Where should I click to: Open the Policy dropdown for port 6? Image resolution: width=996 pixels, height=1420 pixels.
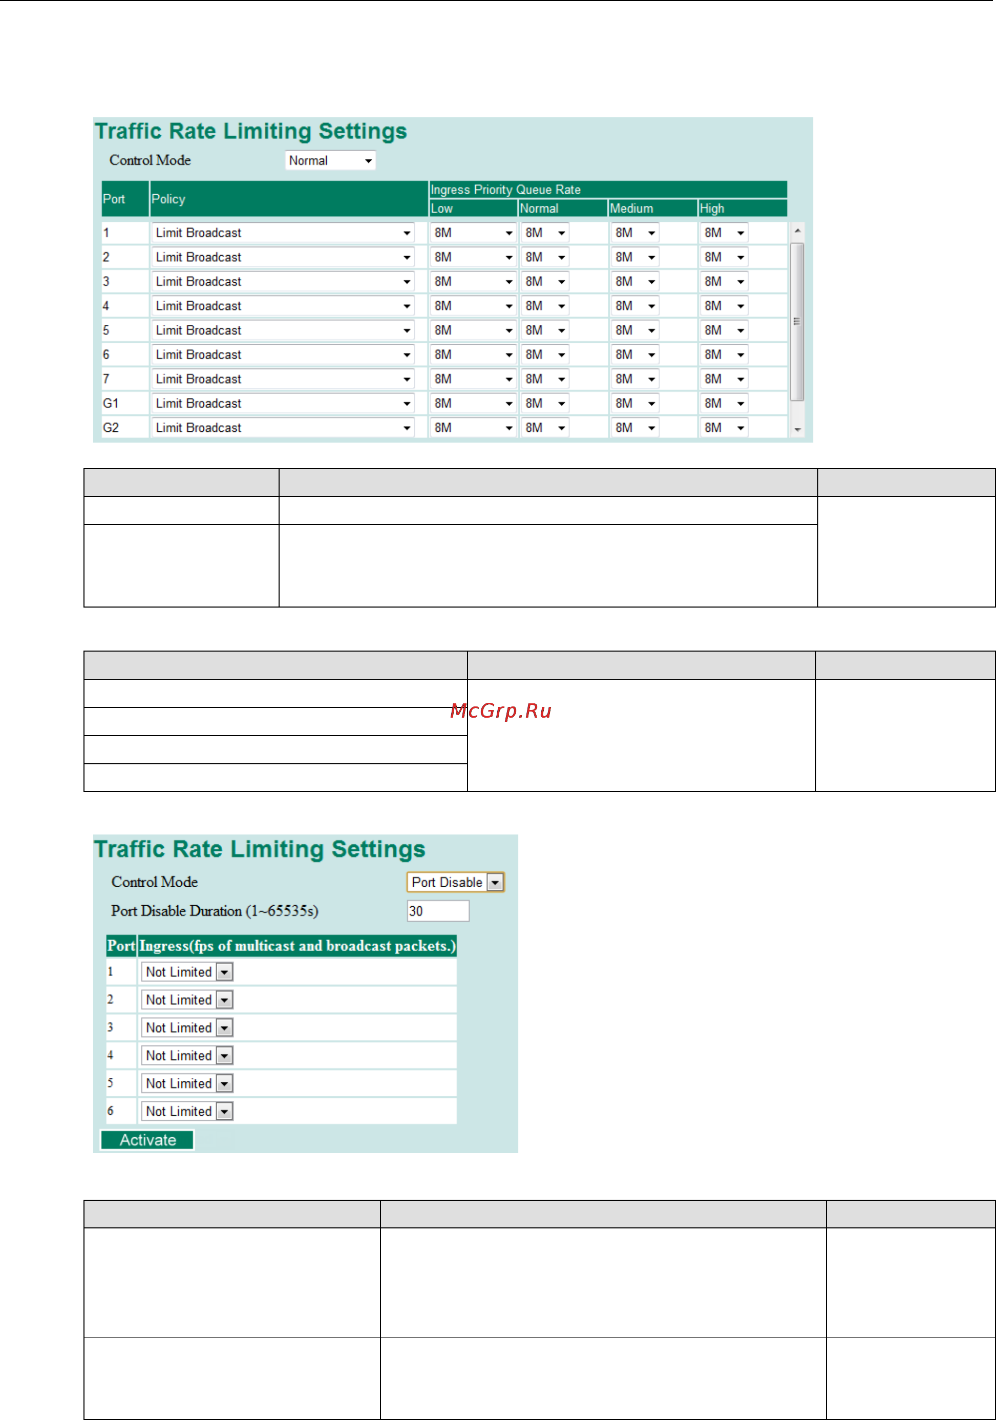[x=283, y=355]
